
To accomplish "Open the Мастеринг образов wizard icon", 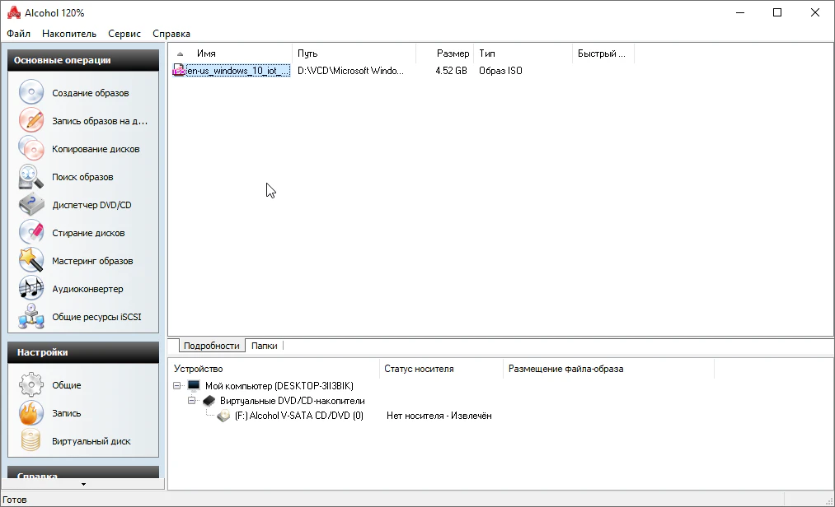I will (31, 261).
